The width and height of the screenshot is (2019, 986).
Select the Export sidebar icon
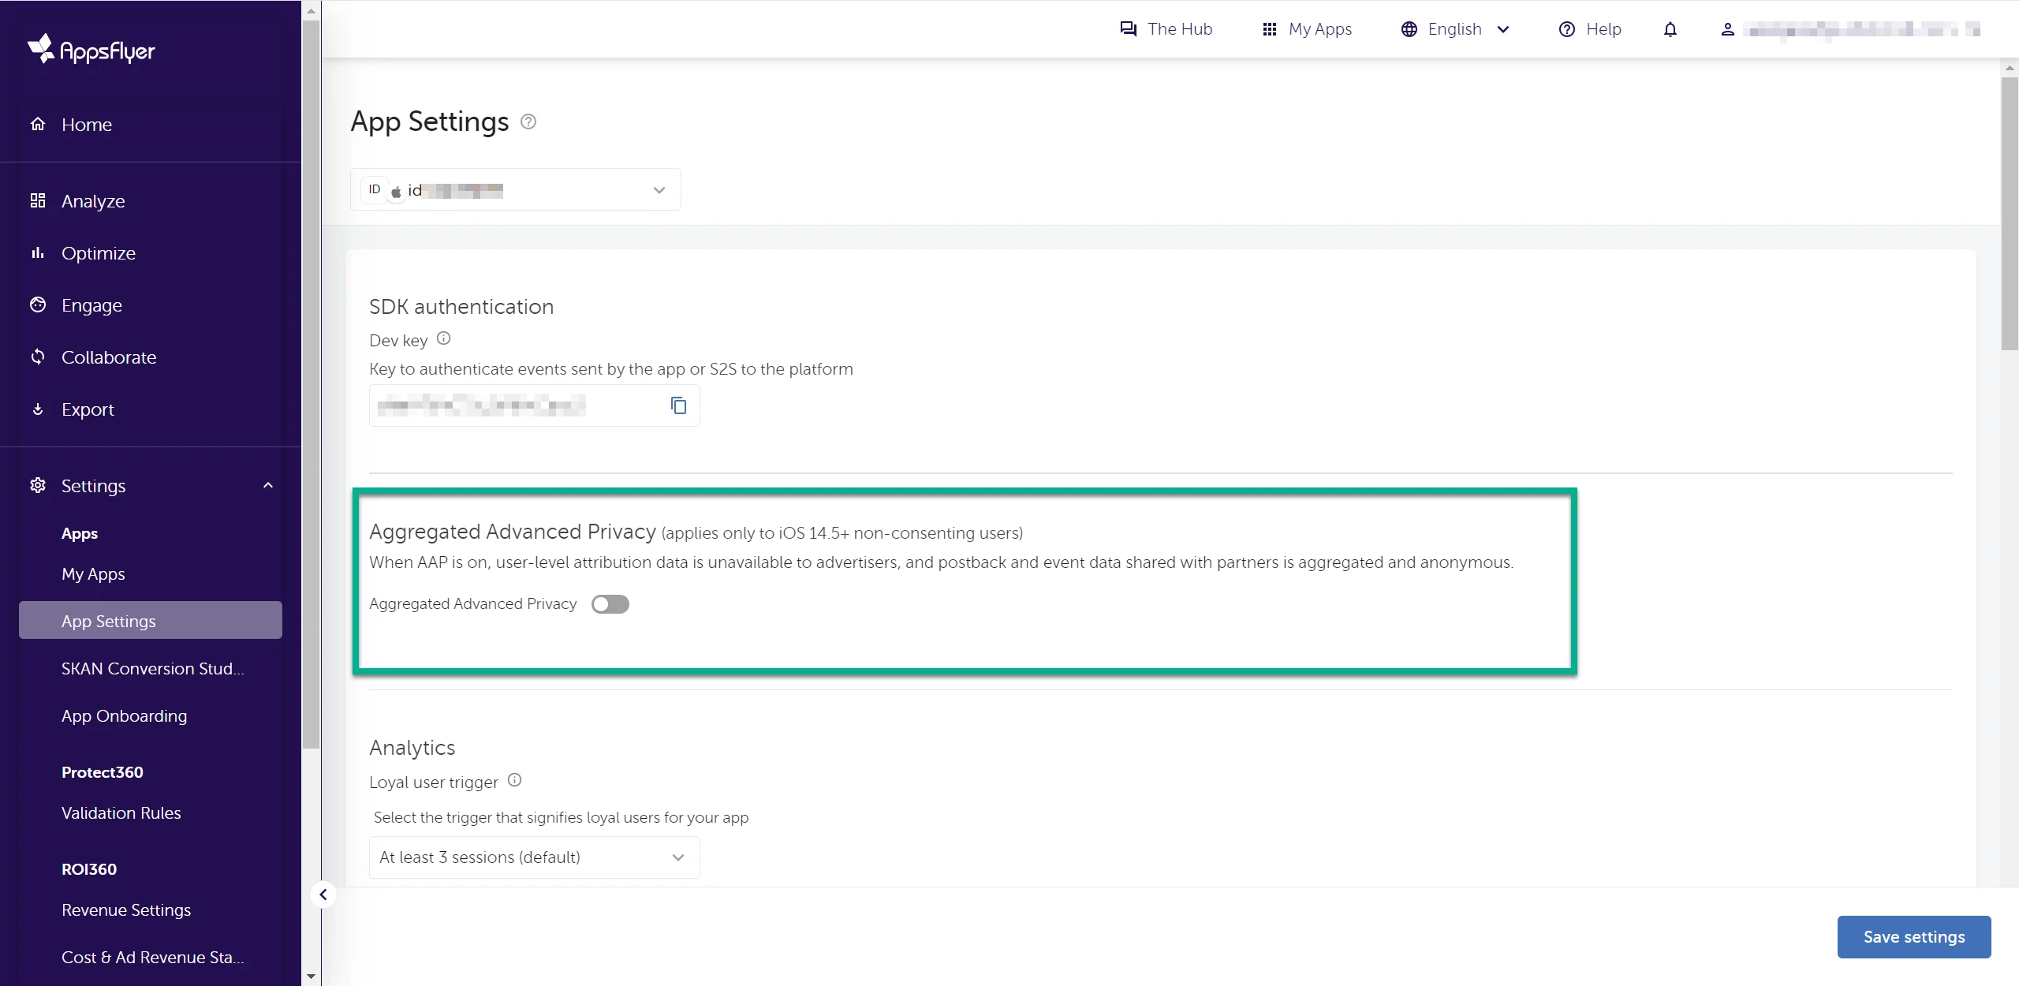[38, 409]
